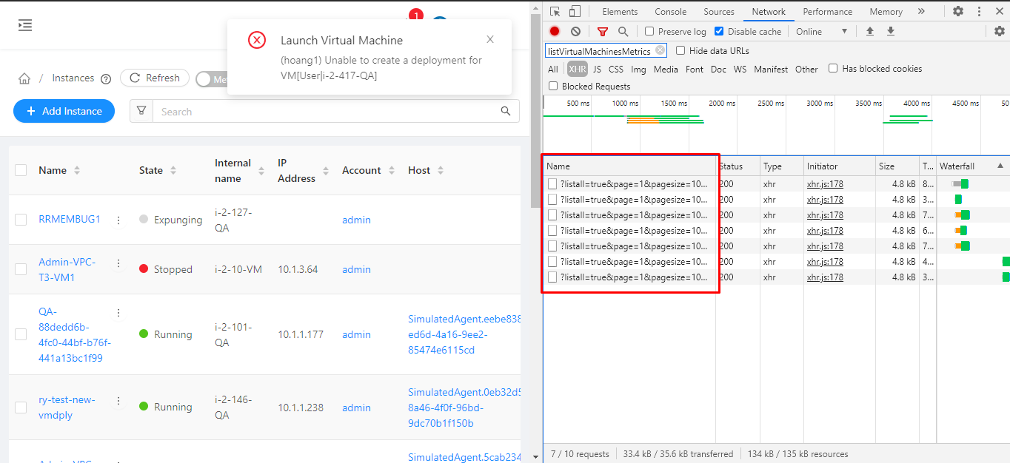Image resolution: width=1010 pixels, height=463 pixels.
Task: Sort network requests by Size column
Action: click(897, 166)
